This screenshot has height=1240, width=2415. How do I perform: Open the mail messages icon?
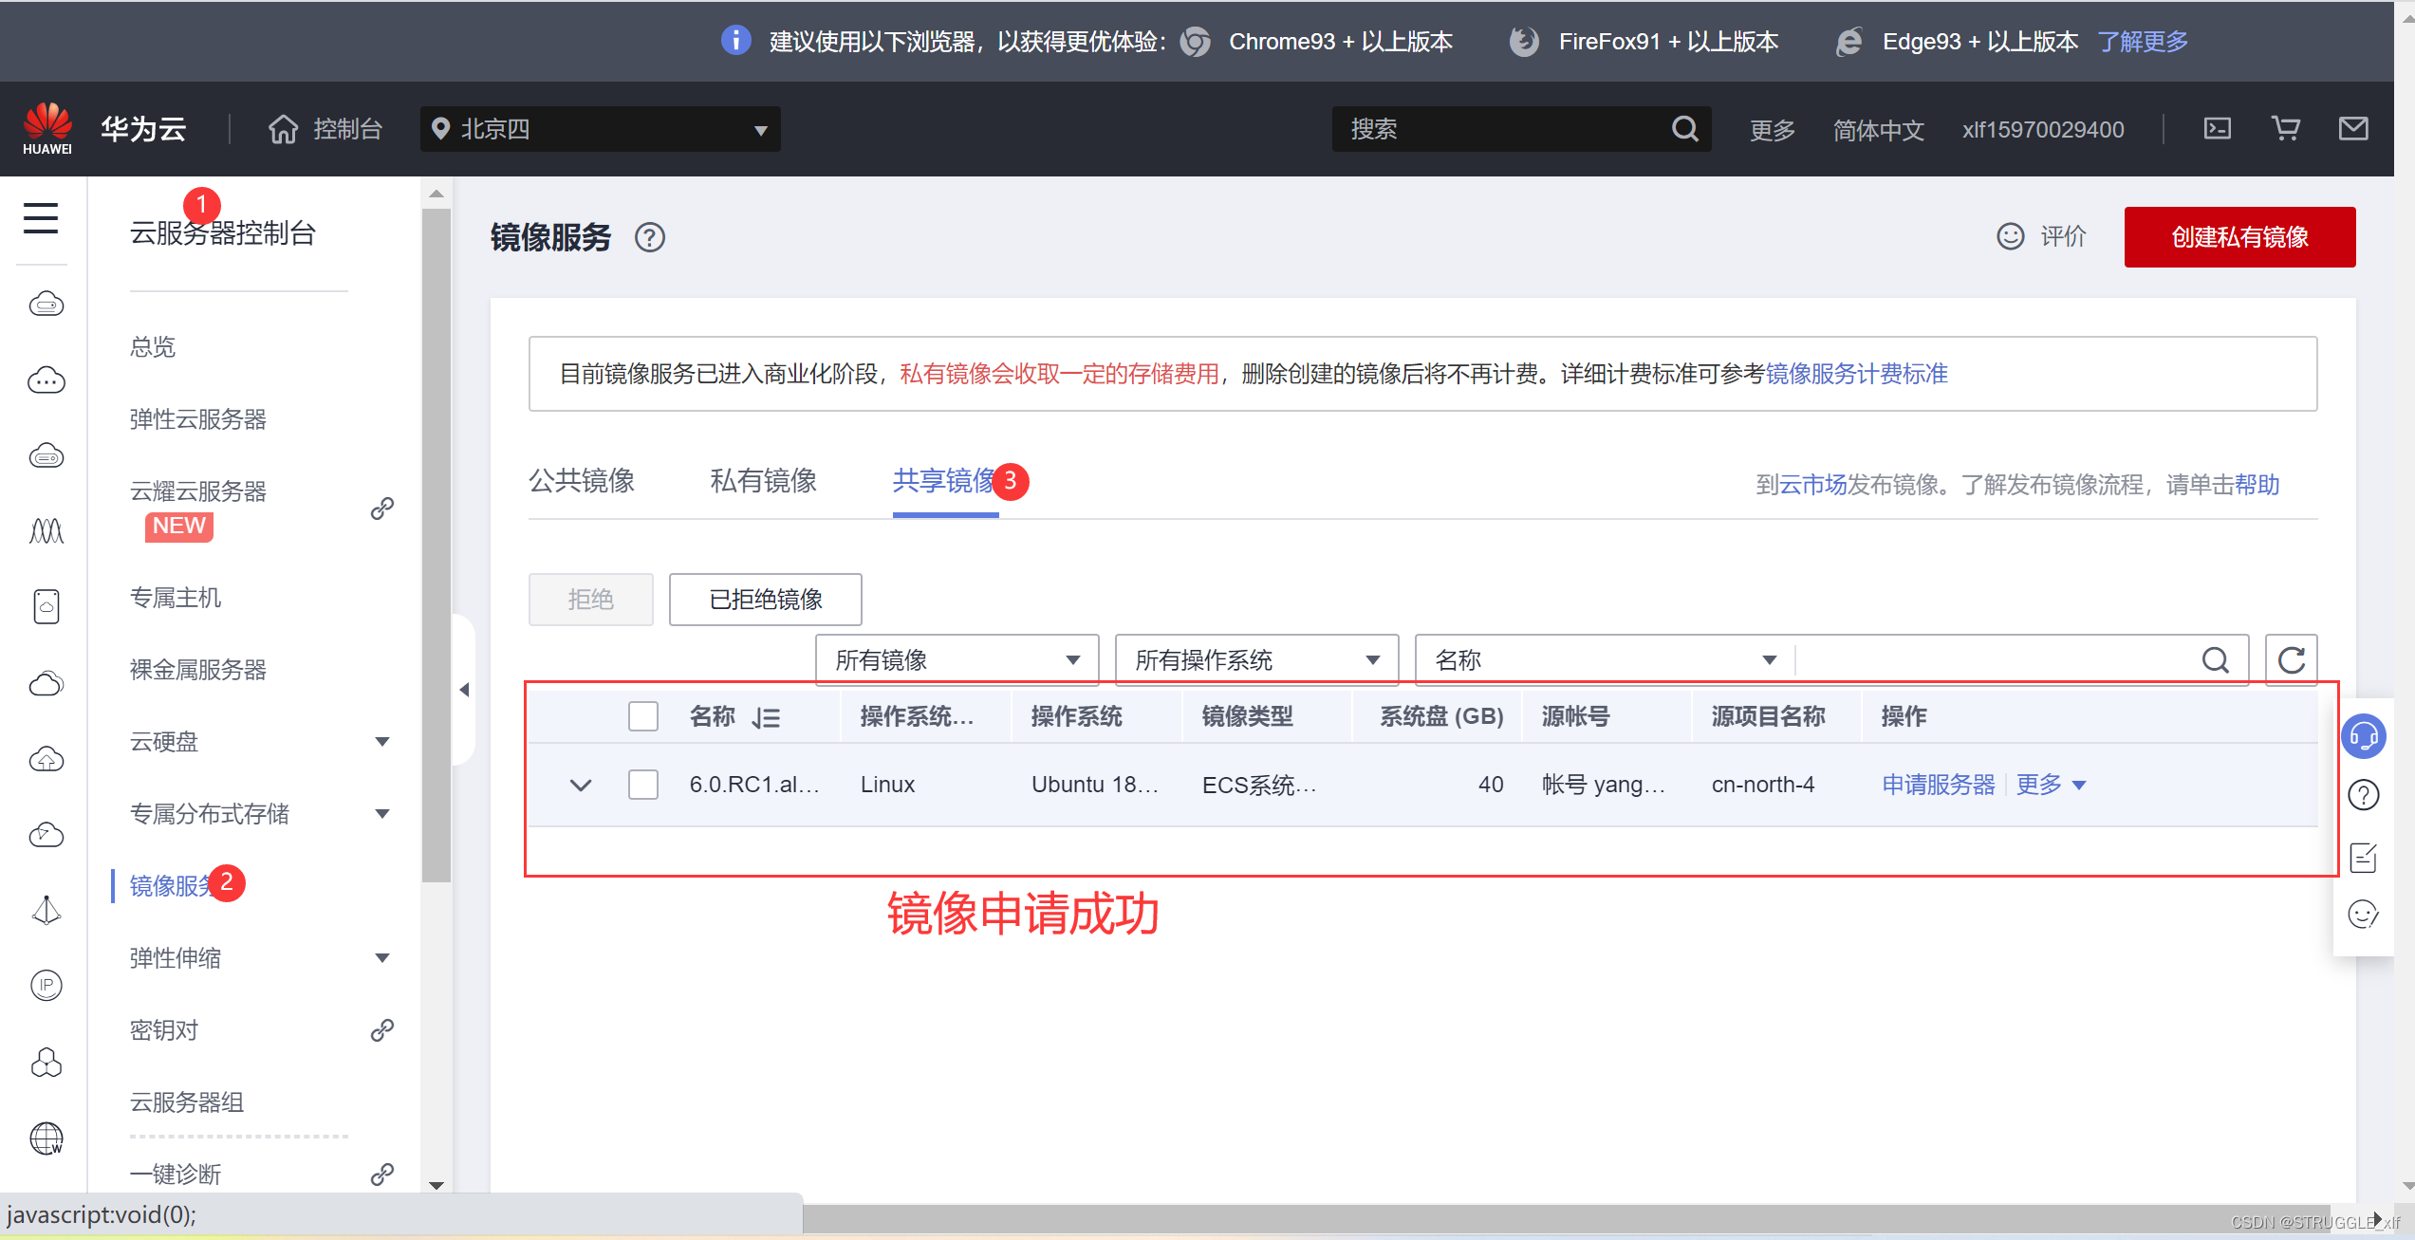pyautogui.click(x=2352, y=129)
